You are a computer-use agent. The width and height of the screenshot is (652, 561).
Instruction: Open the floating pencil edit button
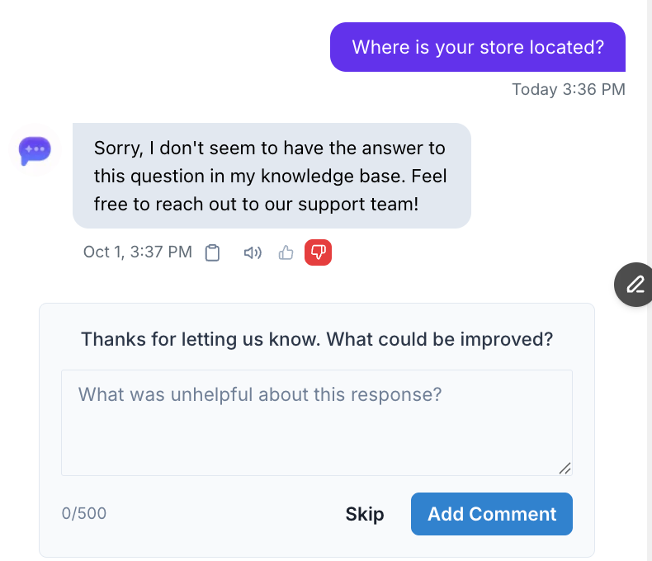click(x=635, y=285)
